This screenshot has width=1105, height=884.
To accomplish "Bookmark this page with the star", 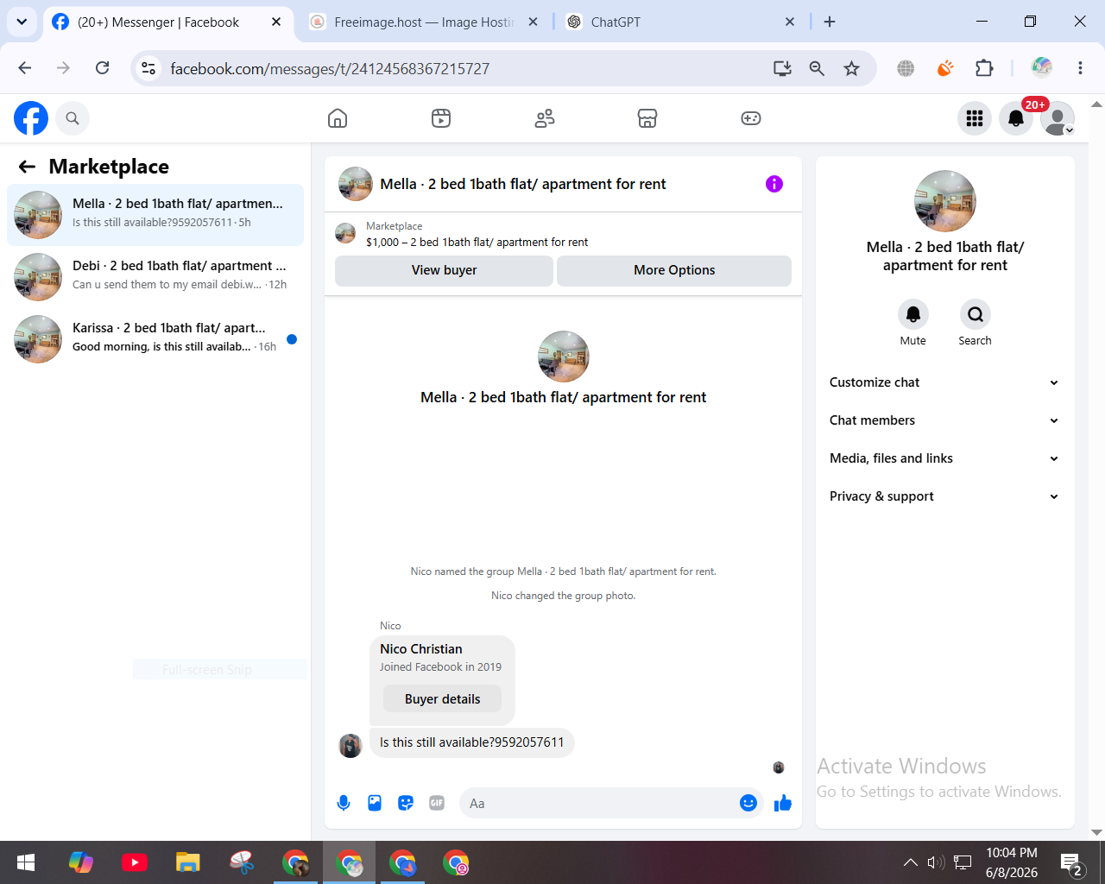I will [852, 68].
